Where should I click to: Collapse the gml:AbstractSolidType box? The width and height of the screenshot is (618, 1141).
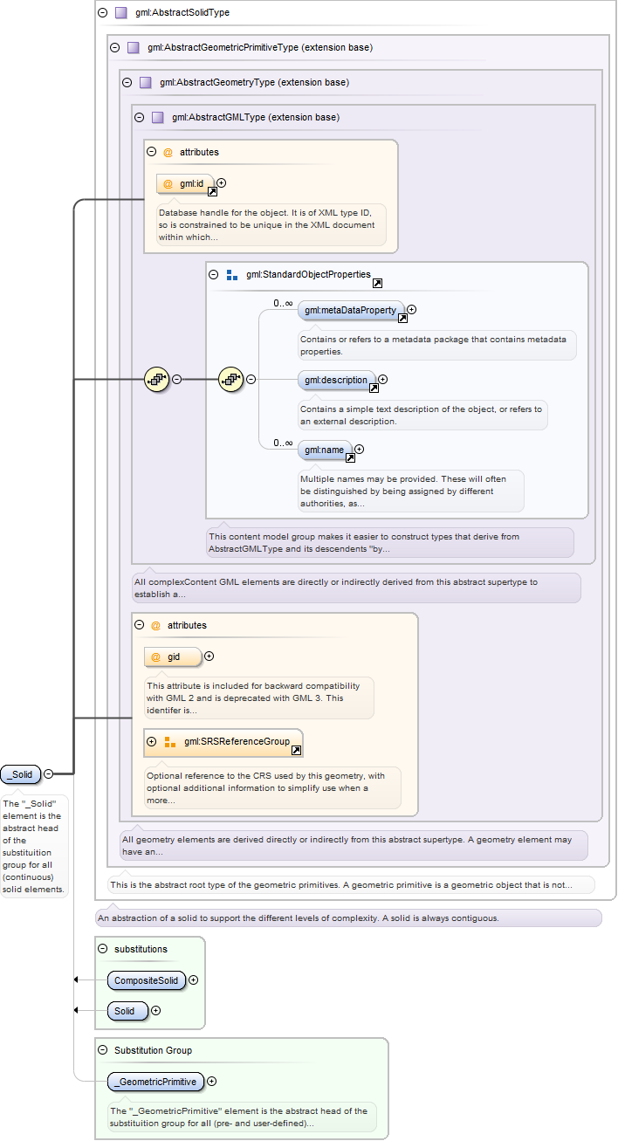point(102,13)
